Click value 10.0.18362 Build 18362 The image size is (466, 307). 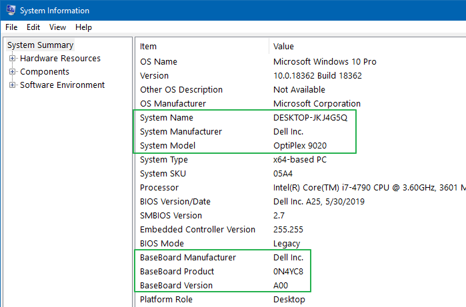317,76
